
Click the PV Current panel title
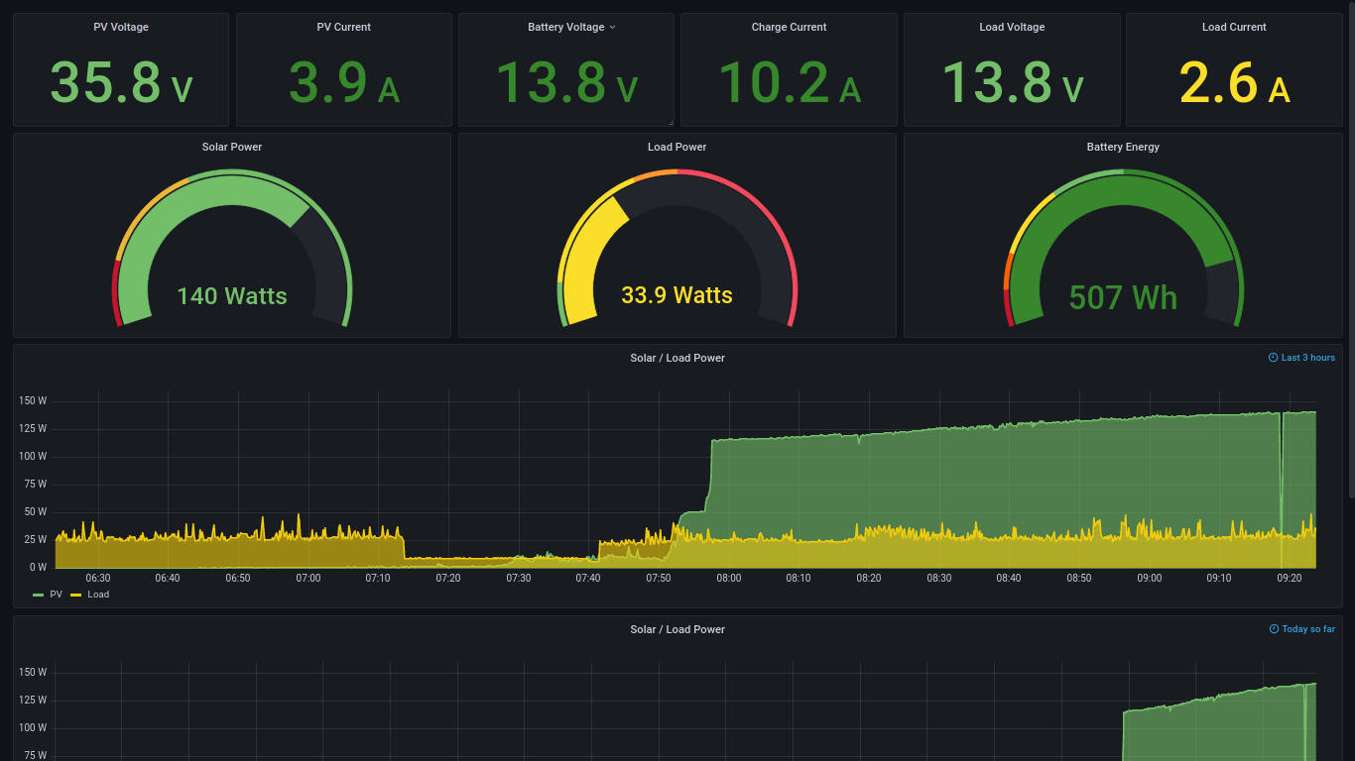[x=343, y=28]
